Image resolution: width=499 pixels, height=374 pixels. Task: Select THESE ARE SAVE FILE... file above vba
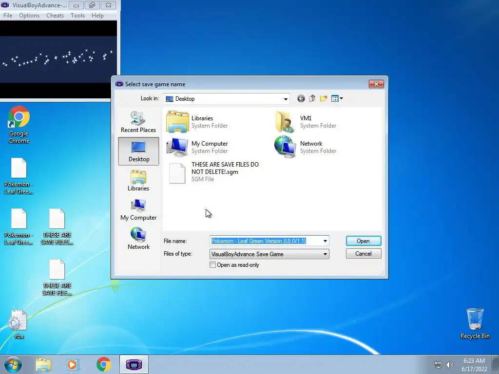[57, 278]
